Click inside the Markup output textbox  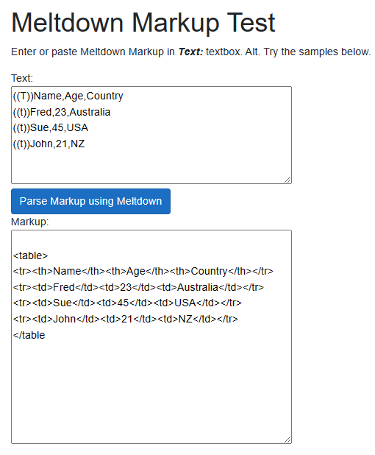[151, 336]
